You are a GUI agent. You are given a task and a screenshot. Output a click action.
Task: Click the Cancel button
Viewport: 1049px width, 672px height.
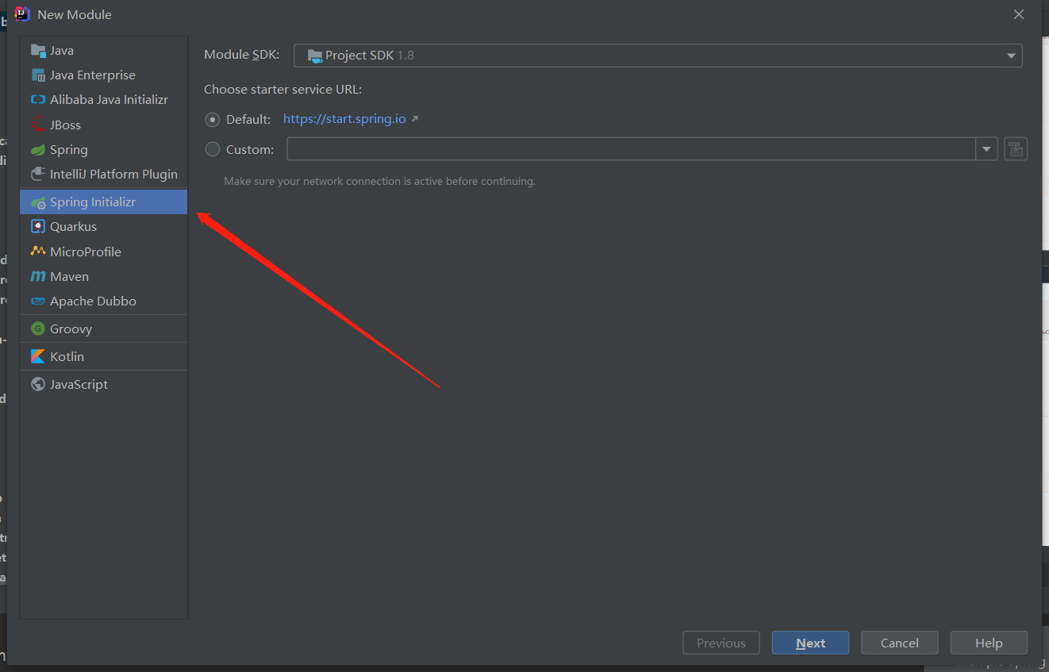click(900, 643)
